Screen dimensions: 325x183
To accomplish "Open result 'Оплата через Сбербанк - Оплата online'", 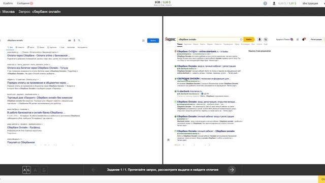I will pos(39,55).
